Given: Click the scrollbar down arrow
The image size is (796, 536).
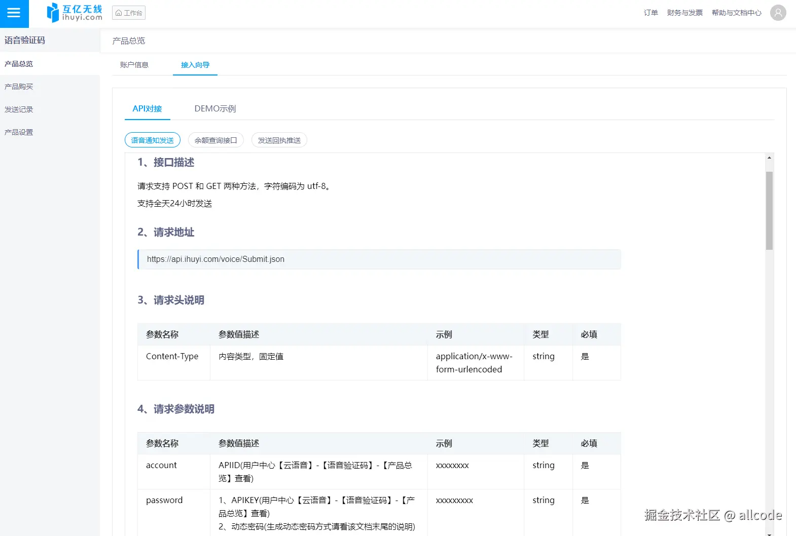Looking at the screenshot, I should tap(769, 533).
